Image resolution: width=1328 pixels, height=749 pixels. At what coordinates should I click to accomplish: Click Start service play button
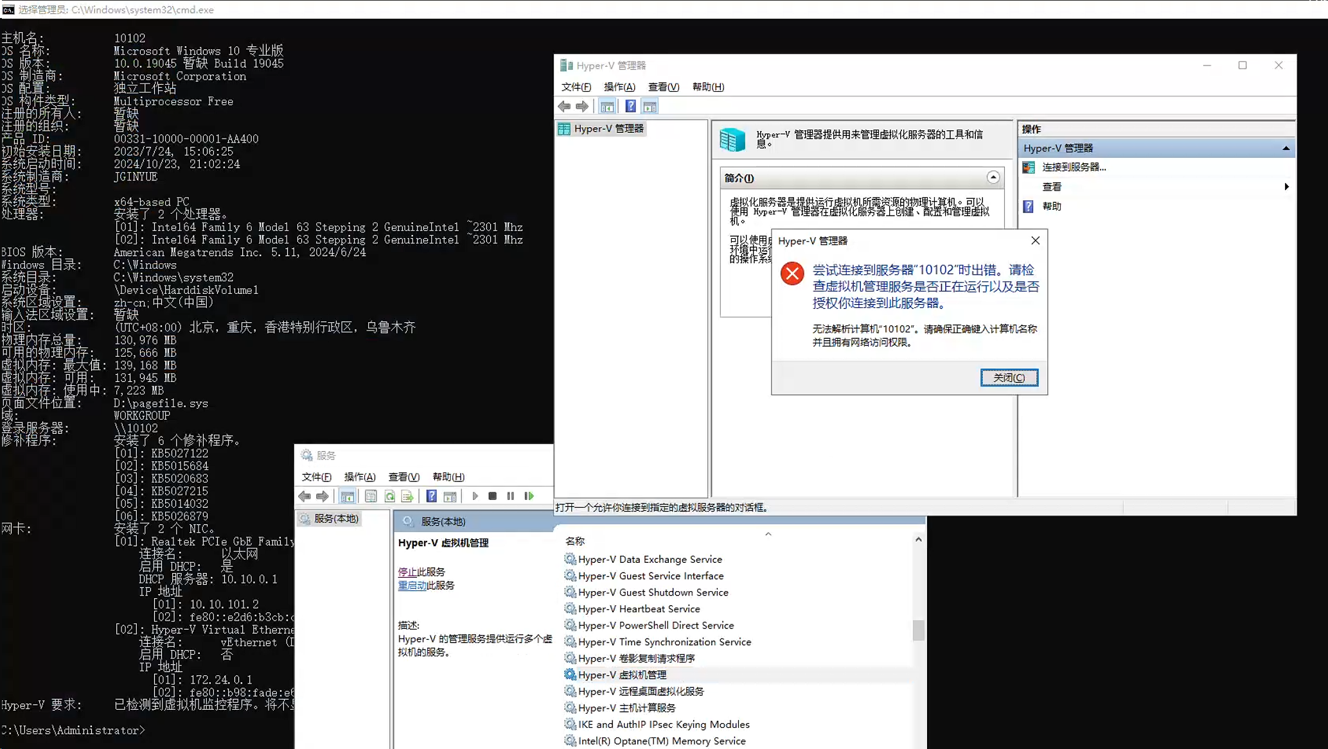click(475, 496)
